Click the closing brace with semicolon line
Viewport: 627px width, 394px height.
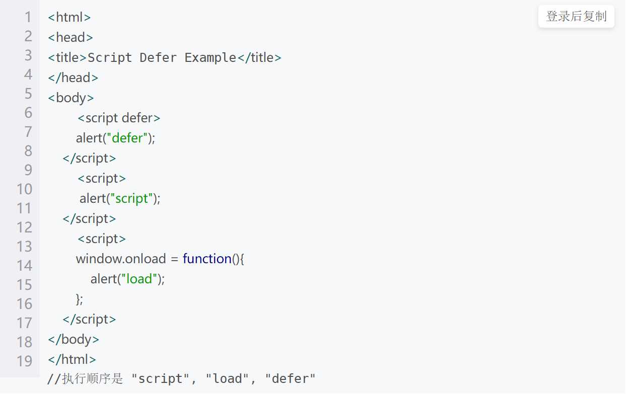[x=80, y=299]
